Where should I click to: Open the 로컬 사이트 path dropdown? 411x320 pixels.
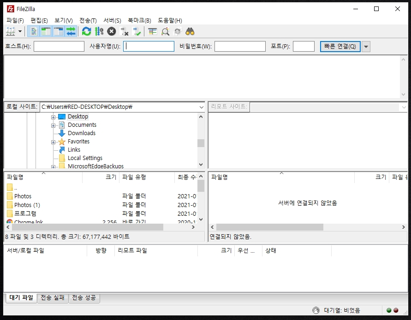(x=201, y=107)
